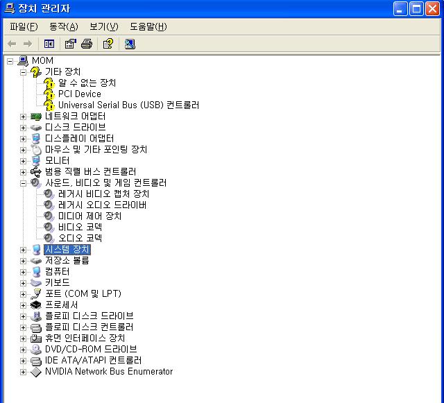Click the MOM computer root icon

[x=23, y=61]
